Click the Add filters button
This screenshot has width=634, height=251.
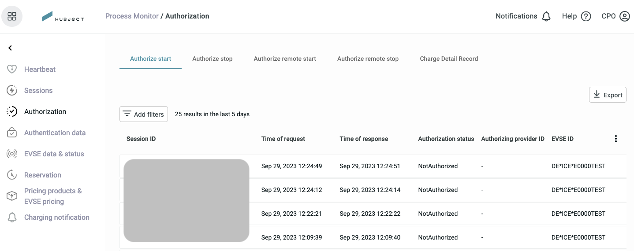[144, 114]
